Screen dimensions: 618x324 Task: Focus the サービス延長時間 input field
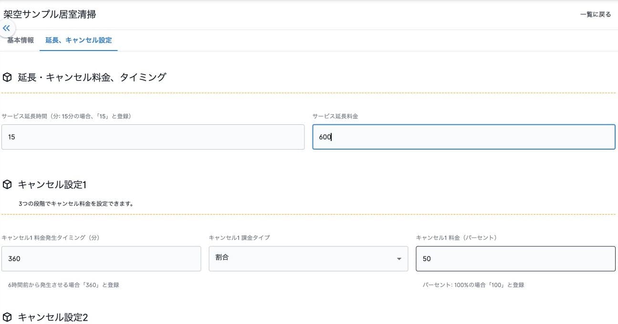153,137
